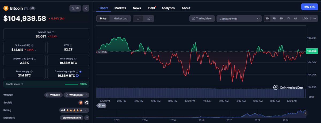Click the range navigator pause handle
Screen dimensions: 321x123
point(306,113)
